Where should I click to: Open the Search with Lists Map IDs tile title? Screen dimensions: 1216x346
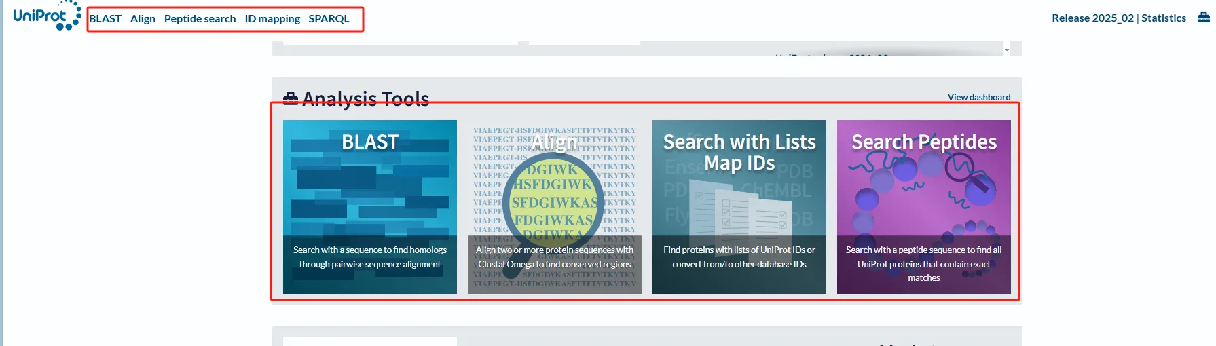tap(739, 152)
